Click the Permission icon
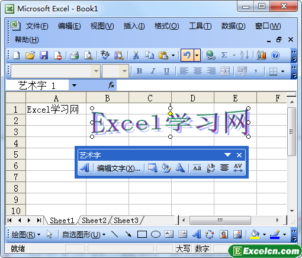 57,55
